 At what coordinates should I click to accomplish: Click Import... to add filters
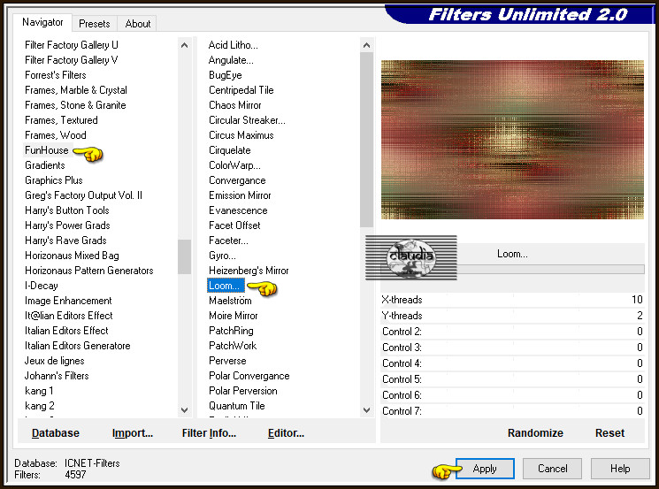point(133,433)
